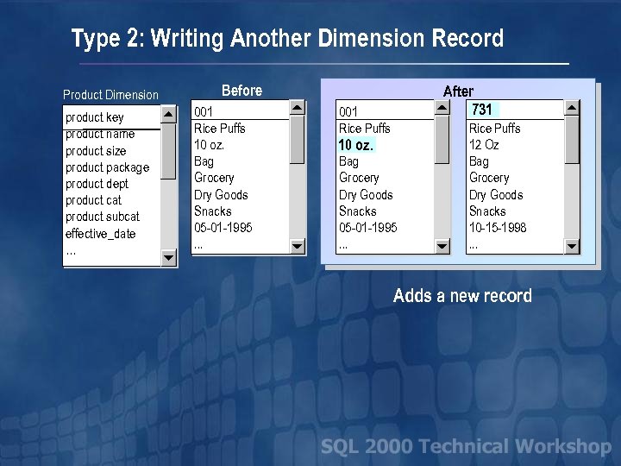Image resolution: width=621 pixels, height=466 pixels.
Task: Click key 001 in Before list
Action: click(204, 111)
